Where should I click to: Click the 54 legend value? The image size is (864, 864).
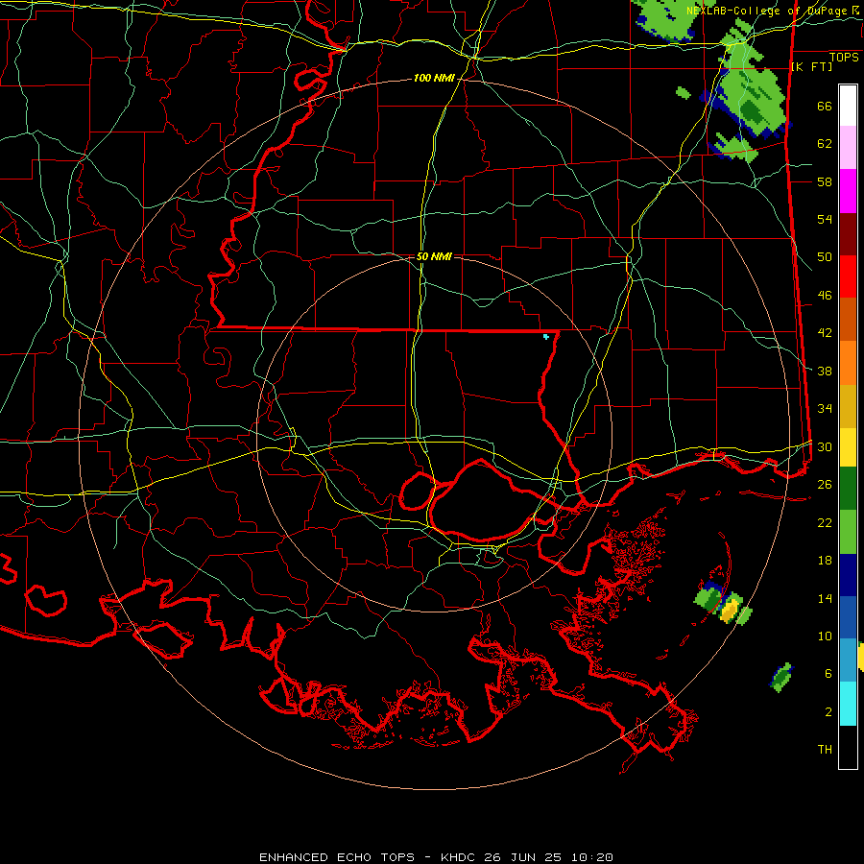(x=825, y=219)
